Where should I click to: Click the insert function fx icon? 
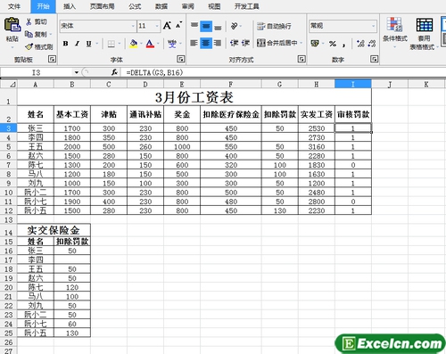114,72
